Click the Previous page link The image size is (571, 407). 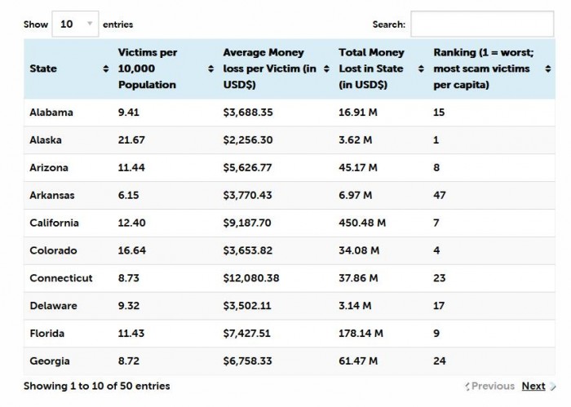493,386
